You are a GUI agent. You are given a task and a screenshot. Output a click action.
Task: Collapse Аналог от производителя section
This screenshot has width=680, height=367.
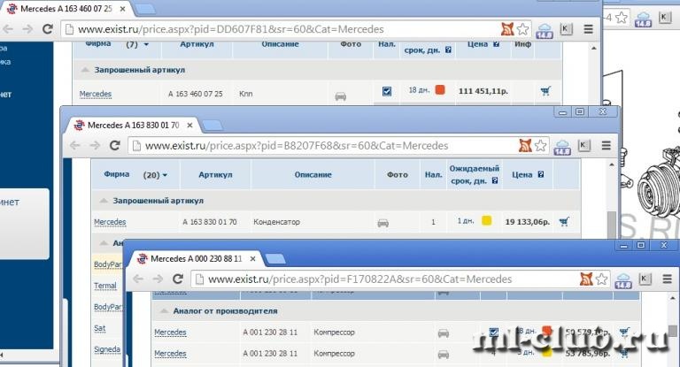point(164,310)
